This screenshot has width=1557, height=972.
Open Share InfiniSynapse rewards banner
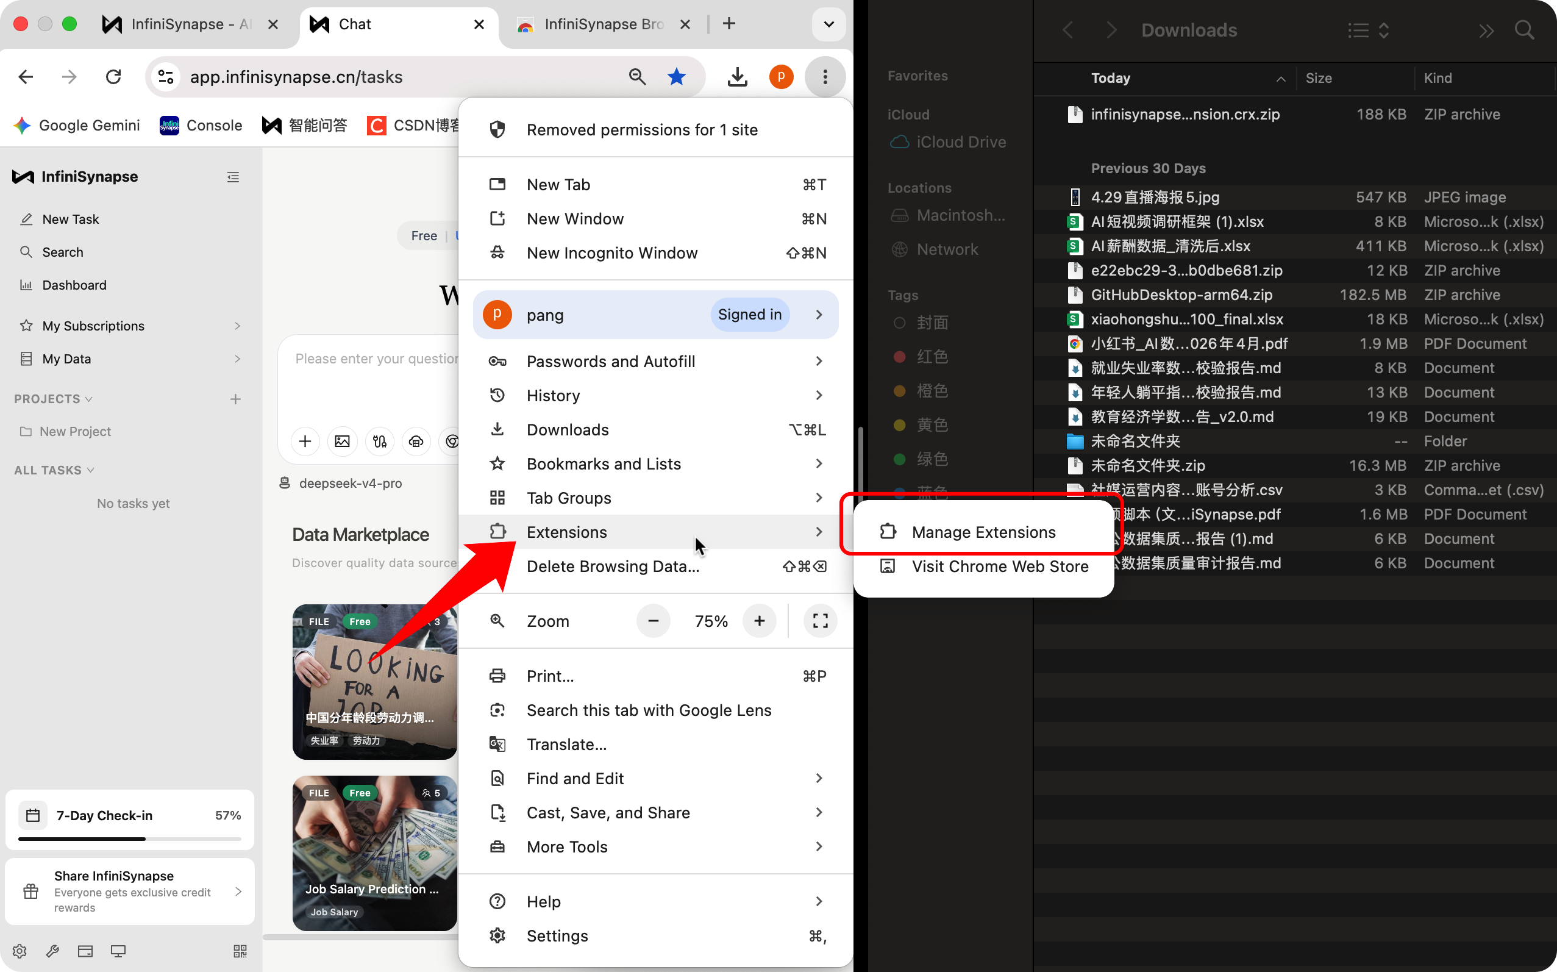[x=130, y=892]
